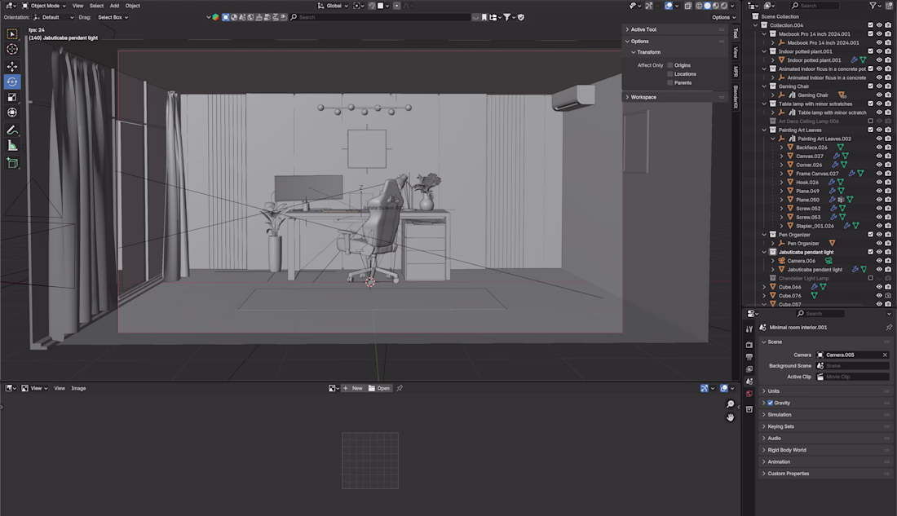Pin the image in image editor
Screen dimensions: 897x516
400,389
